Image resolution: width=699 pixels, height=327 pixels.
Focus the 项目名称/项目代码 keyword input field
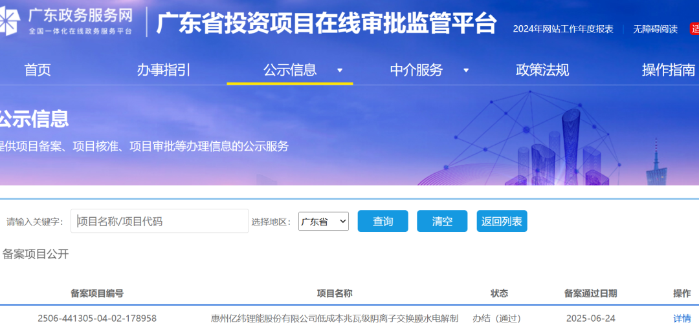click(x=159, y=221)
